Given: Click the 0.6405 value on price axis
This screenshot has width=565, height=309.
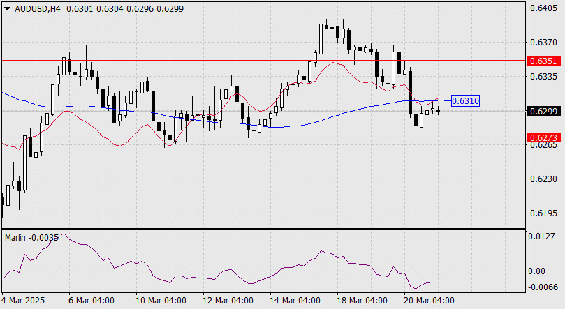Looking at the screenshot, I should 543,9.
